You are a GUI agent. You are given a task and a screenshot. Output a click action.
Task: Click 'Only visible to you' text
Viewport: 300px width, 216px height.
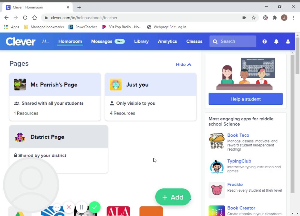pyautogui.click(x=136, y=103)
